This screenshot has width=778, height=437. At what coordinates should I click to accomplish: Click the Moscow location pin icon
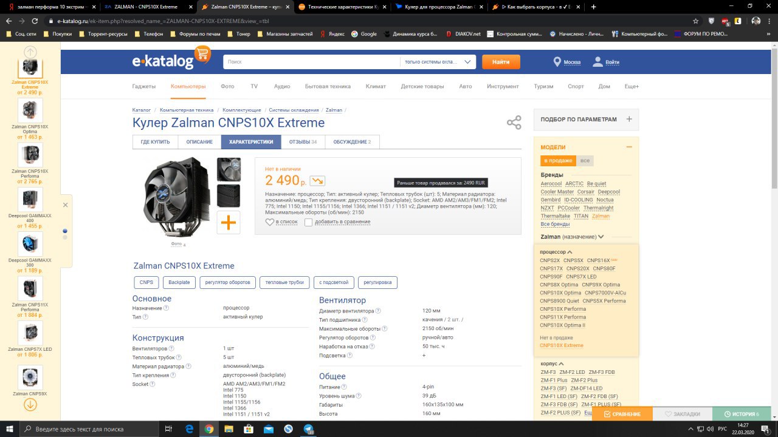pyautogui.click(x=557, y=62)
